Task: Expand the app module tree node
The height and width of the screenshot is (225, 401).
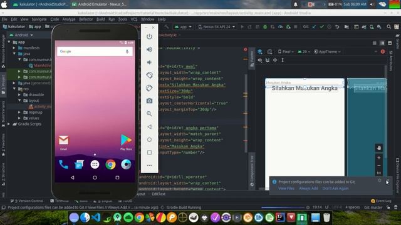Action: tap(9, 42)
